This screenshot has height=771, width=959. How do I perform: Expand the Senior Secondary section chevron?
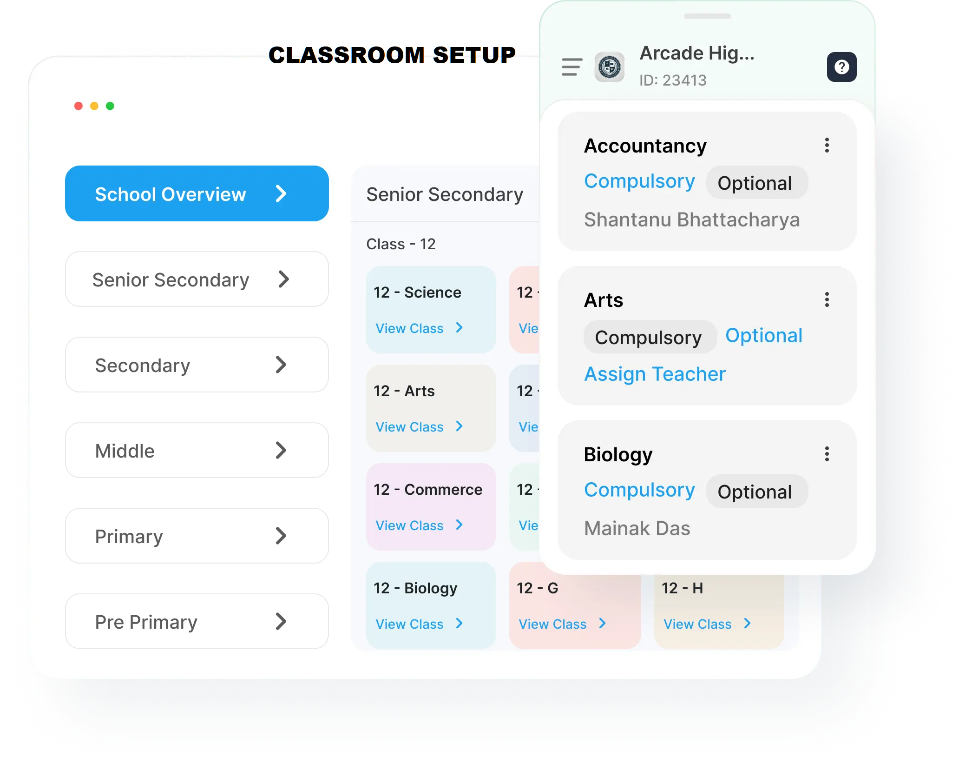(283, 279)
